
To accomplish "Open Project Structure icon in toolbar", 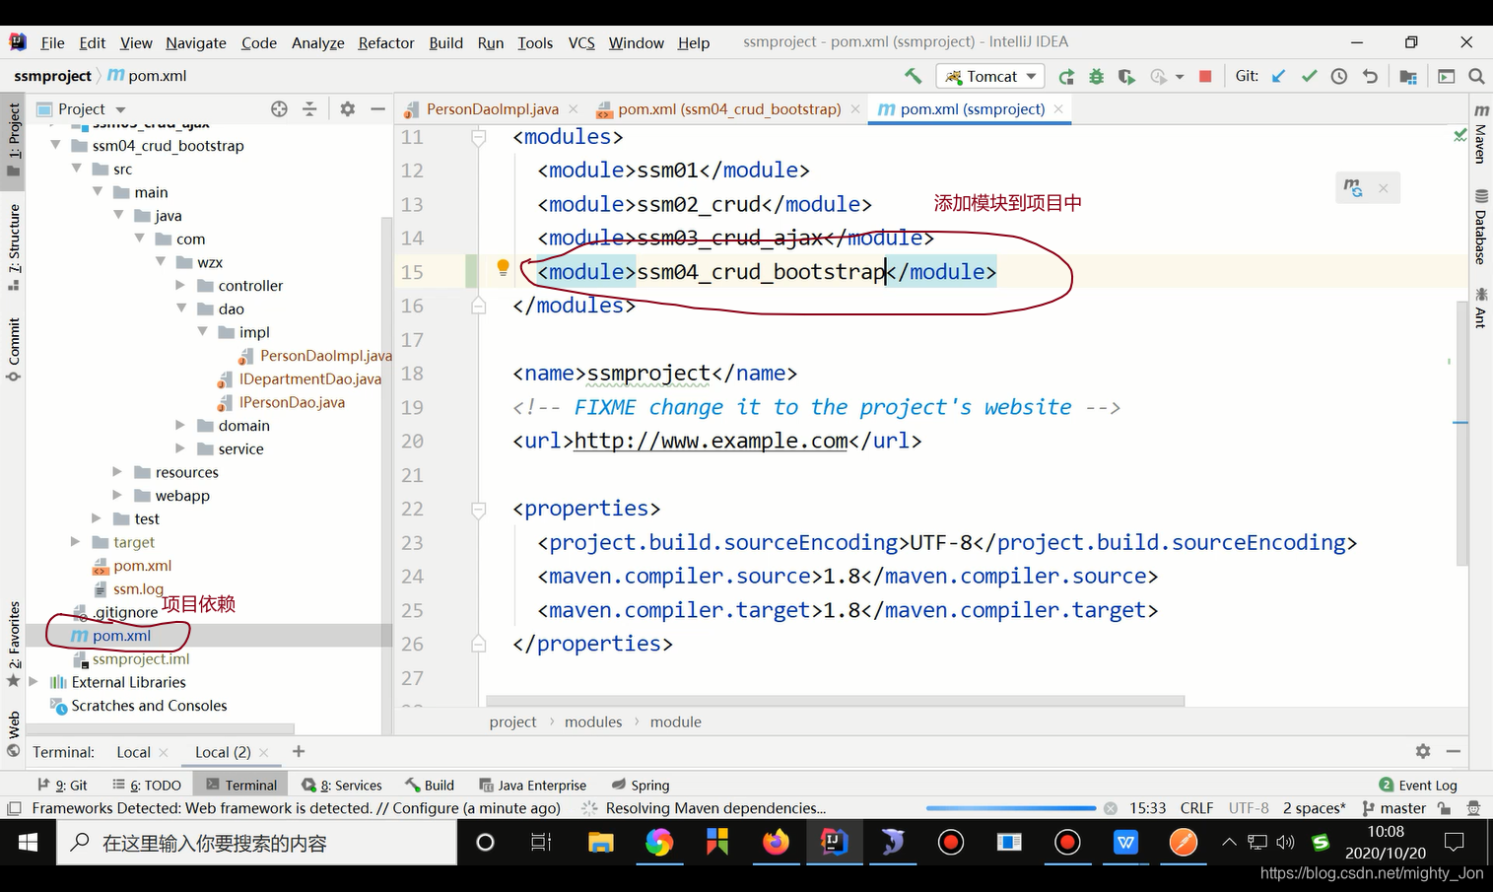I will (1407, 76).
